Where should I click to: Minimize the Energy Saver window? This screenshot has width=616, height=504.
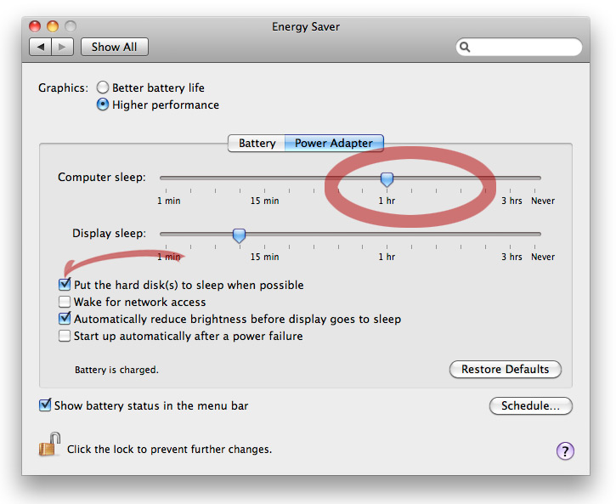(53, 26)
